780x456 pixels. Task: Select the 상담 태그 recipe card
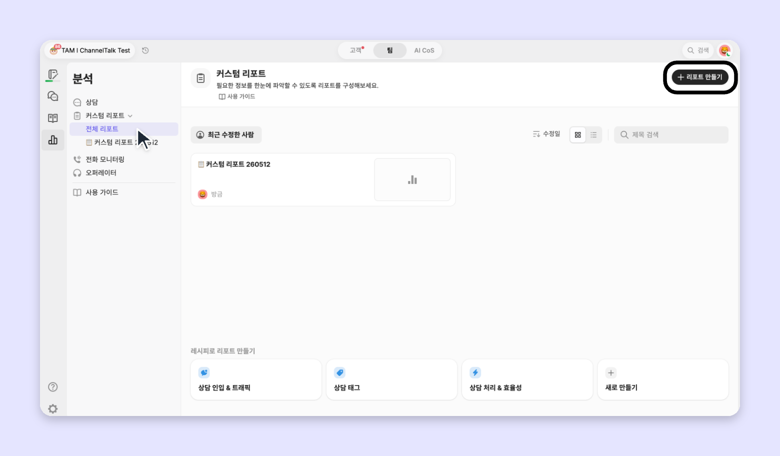[x=391, y=379]
